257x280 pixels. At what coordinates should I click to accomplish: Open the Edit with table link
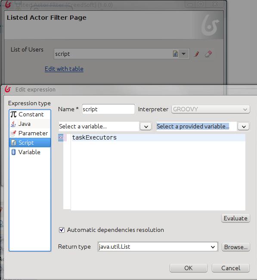64,69
